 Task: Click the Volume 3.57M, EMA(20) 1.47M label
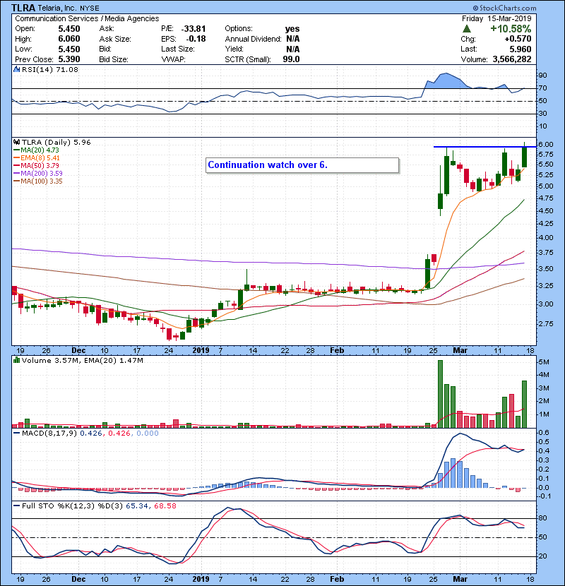click(82, 360)
